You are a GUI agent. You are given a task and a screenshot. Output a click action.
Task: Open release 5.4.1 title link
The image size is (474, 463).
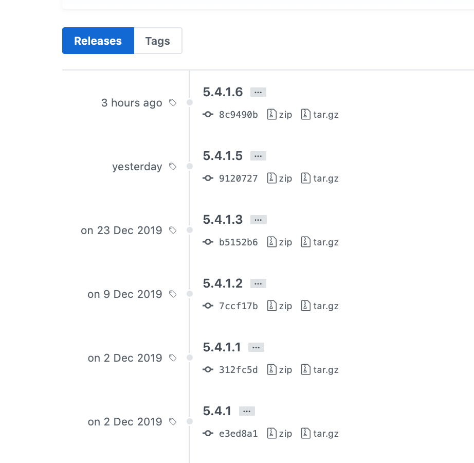[x=217, y=411]
